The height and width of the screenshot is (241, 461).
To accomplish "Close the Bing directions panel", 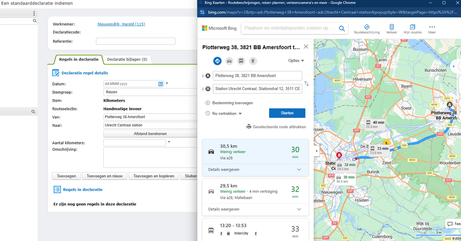I will (305, 47).
